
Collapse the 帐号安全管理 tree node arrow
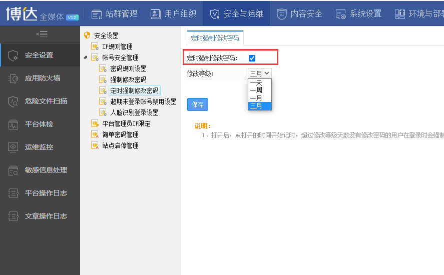coord(85,57)
